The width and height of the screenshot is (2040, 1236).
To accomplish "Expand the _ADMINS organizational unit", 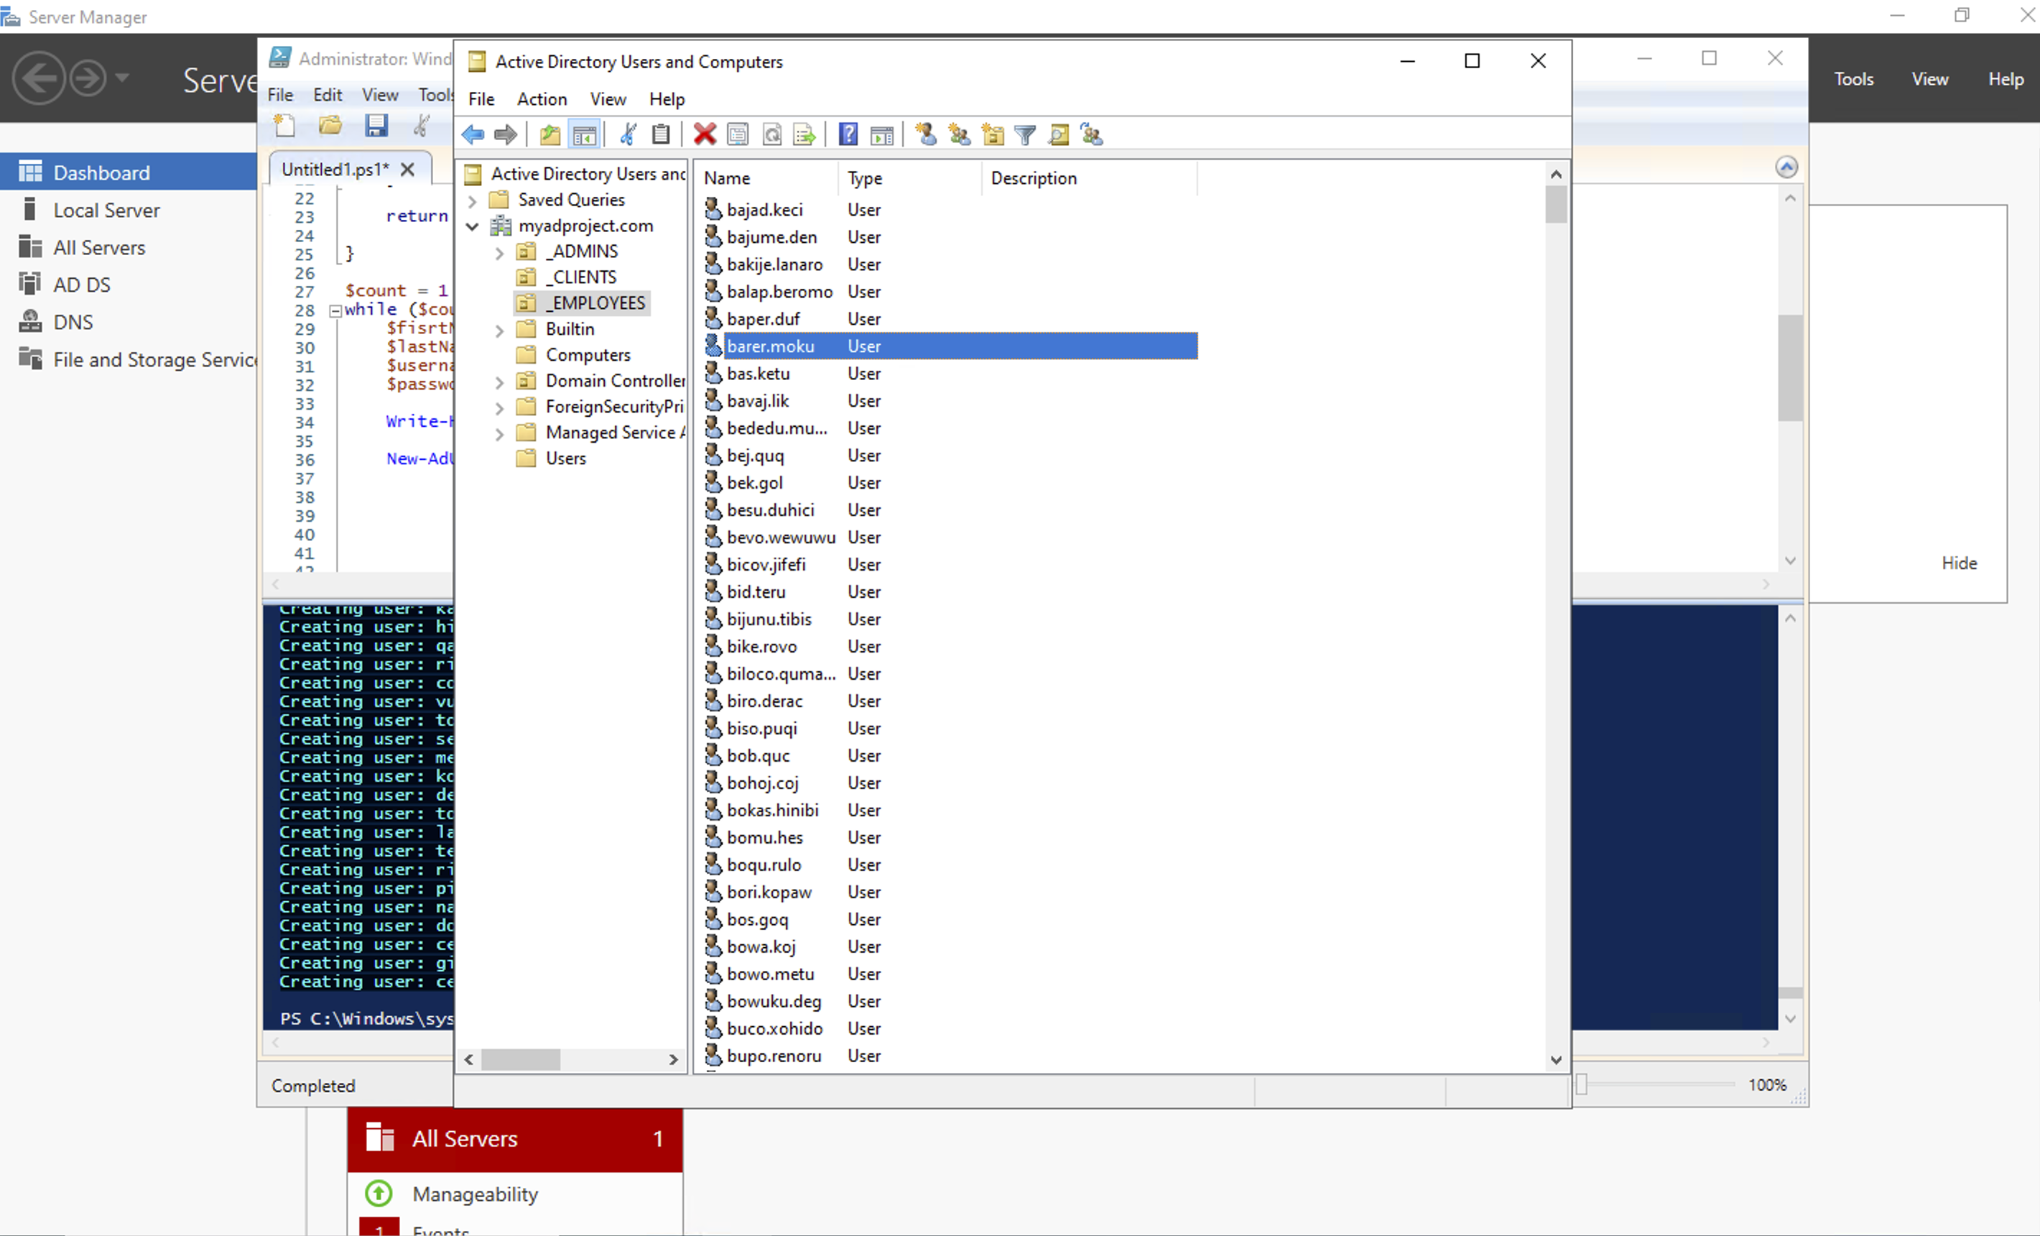I will click(499, 253).
